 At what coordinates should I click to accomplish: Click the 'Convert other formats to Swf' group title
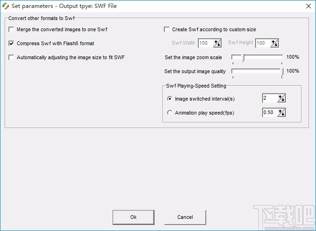point(41,18)
